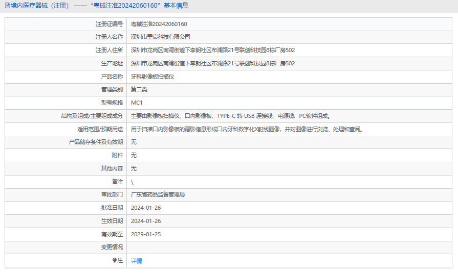The height and width of the screenshot is (273, 458).
Task: Select registrant name 深圳市墨宸科技有限公司
Action: pyautogui.click(x=161, y=37)
